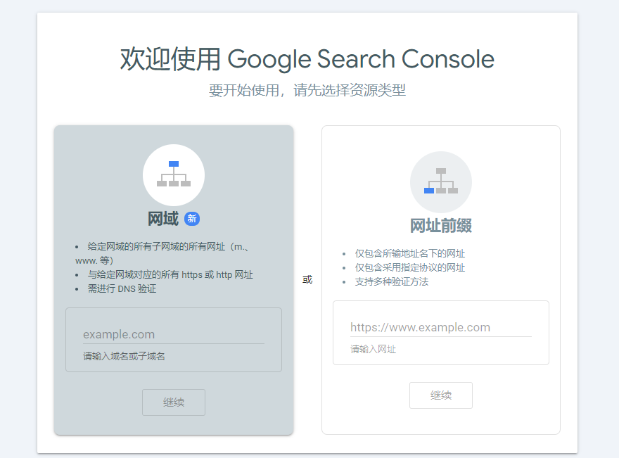Click the blue 新 badge icon
619x458 pixels.
click(192, 218)
